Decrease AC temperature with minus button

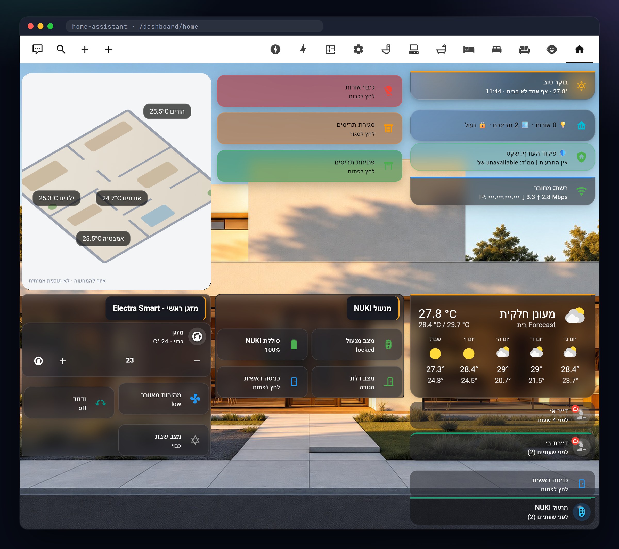pos(197,361)
